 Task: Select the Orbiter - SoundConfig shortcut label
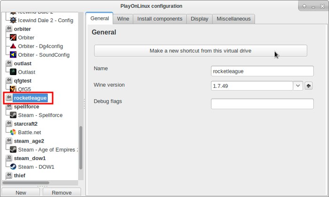pyautogui.click(x=44, y=55)
